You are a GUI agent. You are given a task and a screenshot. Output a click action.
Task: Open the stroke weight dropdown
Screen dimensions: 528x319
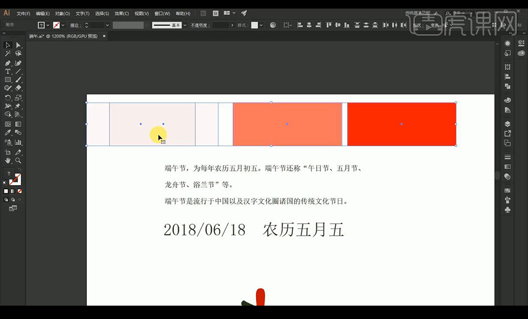pyautogui.click(x=107, y=25)
